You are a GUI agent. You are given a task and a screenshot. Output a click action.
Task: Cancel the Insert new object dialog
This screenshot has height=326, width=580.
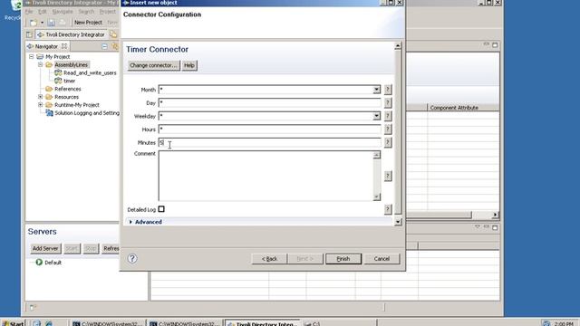pyautogui.click(x=382, y=259)
